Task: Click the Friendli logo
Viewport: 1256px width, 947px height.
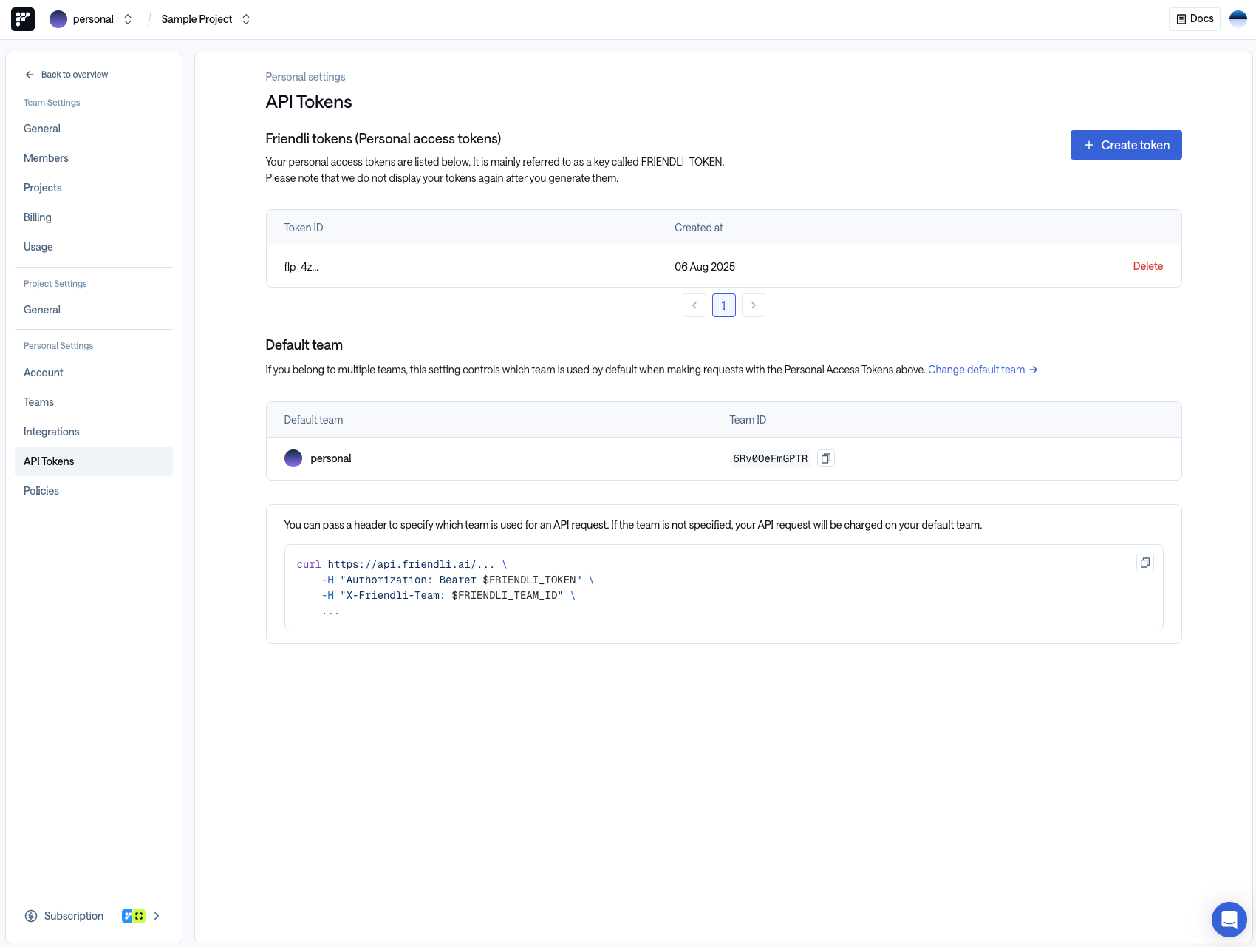Action: coord(22,18)
